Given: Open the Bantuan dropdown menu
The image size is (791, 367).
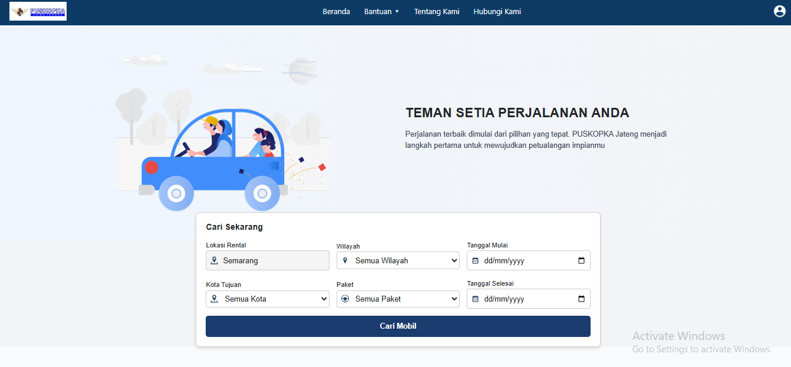Looking at the screenshot, I should click(x=381, y=11).
